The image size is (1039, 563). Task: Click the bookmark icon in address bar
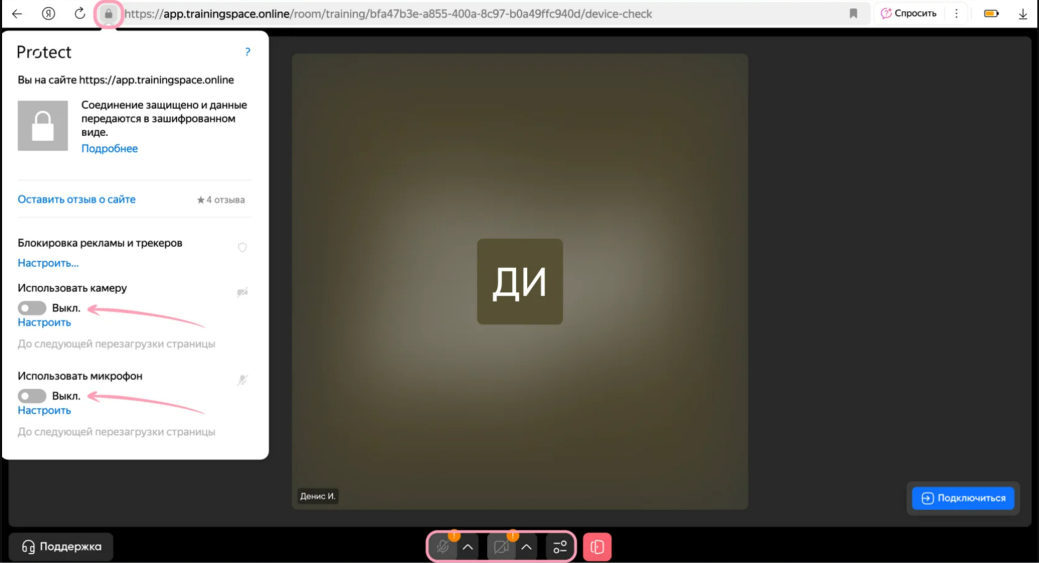pyautogui.click(x=853, y=13)
